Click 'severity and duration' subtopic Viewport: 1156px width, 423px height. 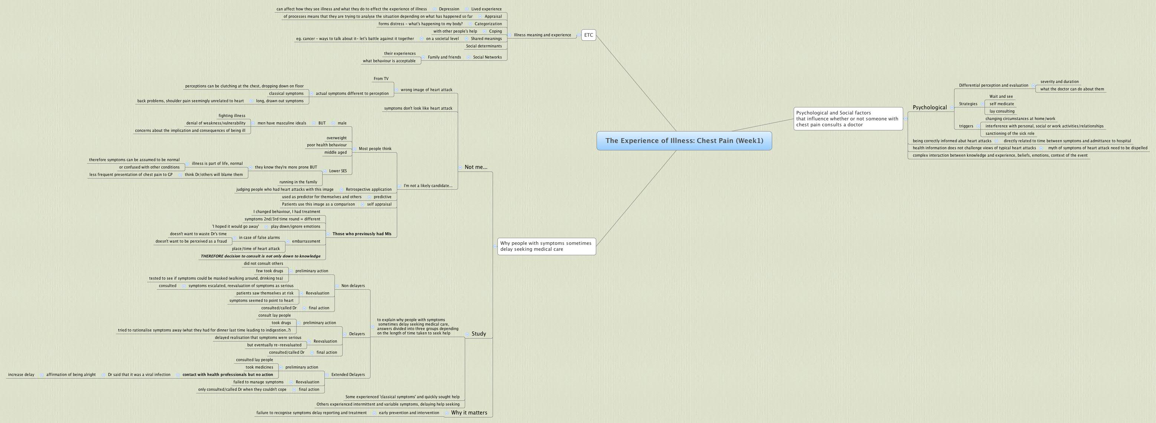pyautogui.click(x=1059, y=81)
